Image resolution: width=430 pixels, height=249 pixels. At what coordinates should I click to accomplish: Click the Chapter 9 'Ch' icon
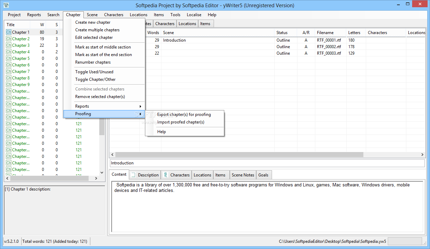click(9, 84)
